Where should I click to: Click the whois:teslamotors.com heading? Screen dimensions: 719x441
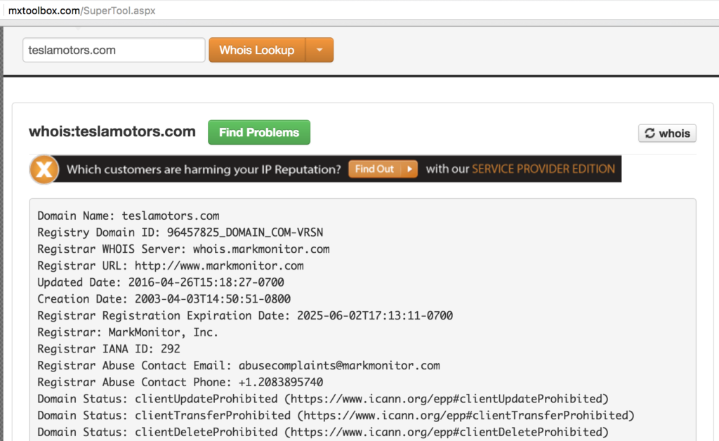pyautogui.click(x=112, y=131)
